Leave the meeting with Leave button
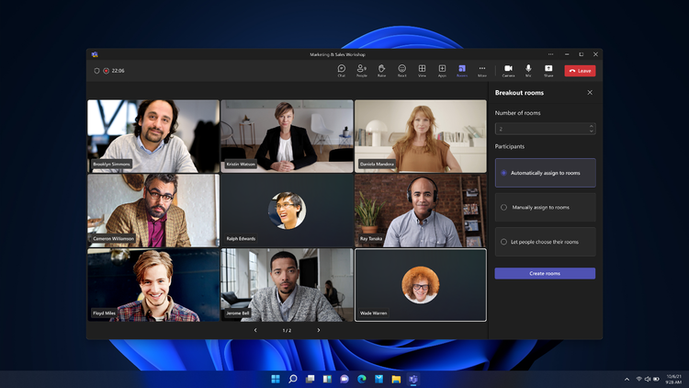This screenshot has height=388, width=689. (x=580, y=71)
